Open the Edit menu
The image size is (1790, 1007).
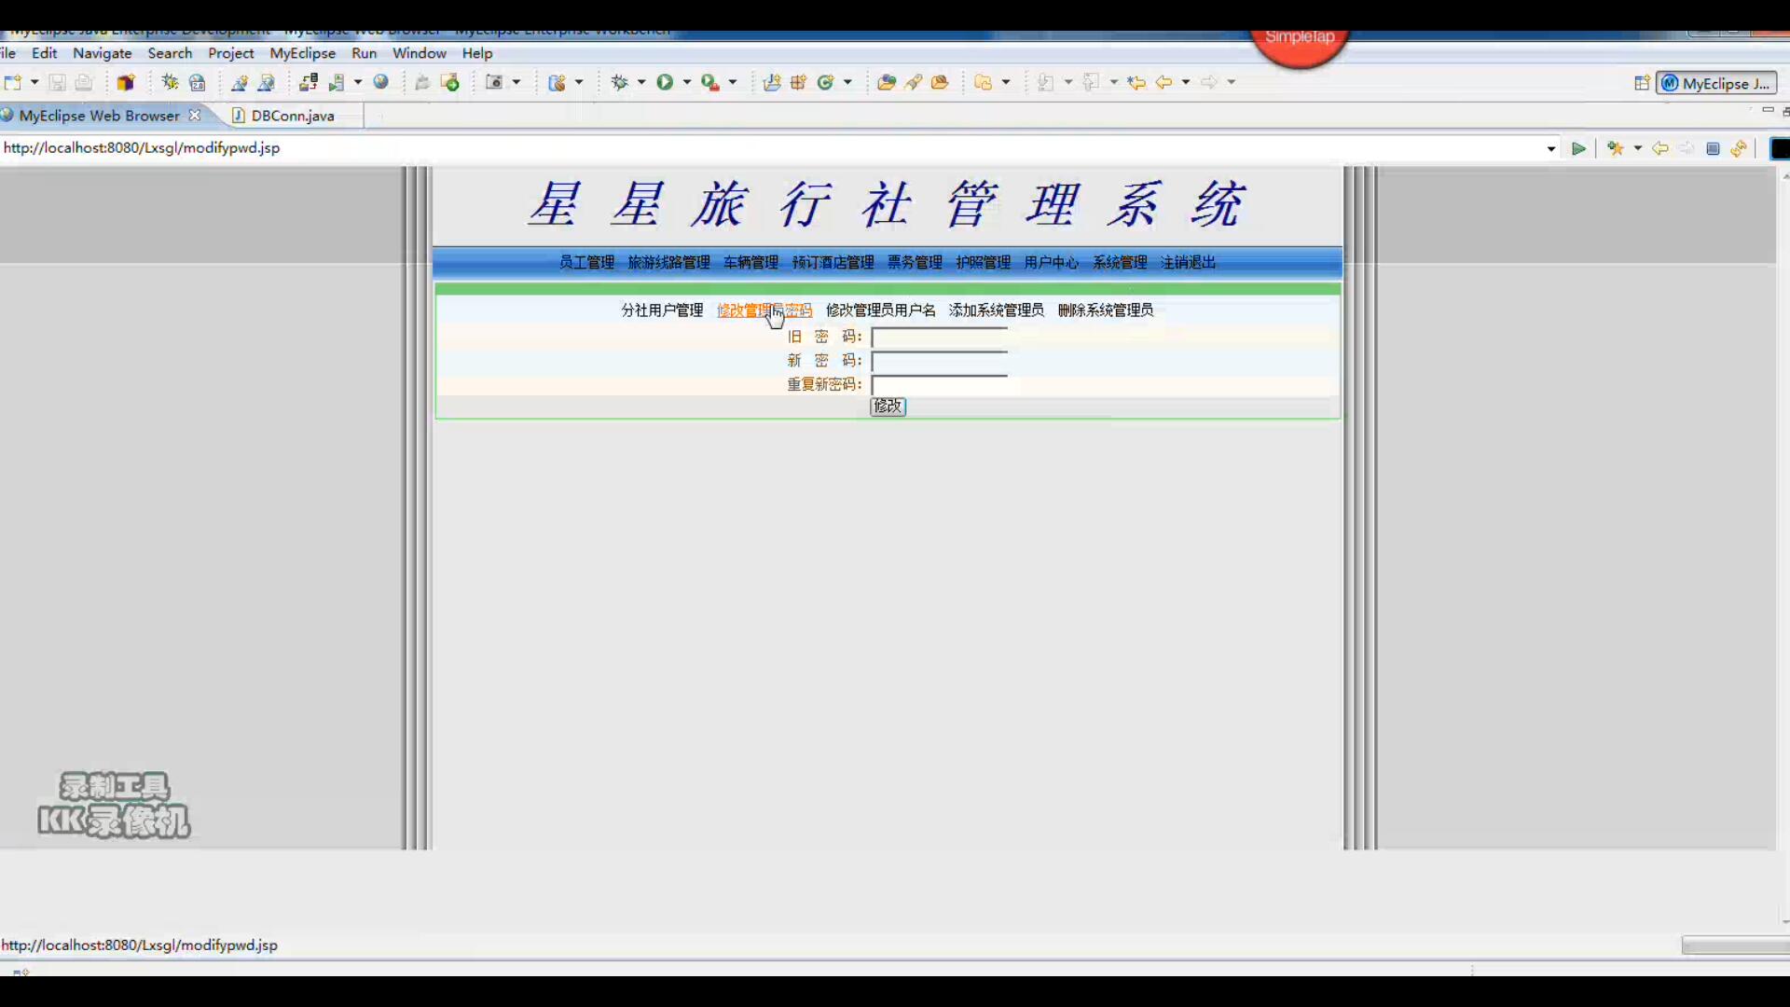(x=45, y=53)
